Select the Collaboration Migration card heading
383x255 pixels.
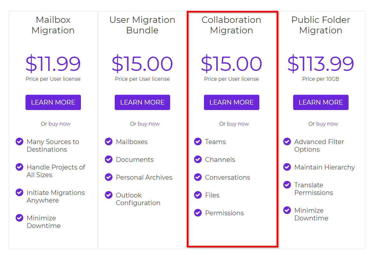click(x=232, y=25)
